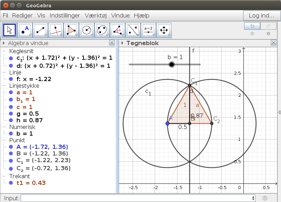Select C₂ = (-0.72, 1.36) in algebra list
Viewport: 281px width, 202px height.
44,168
